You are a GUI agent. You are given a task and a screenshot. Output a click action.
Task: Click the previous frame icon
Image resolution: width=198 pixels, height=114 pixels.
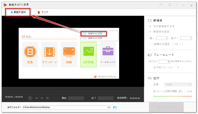36,98
